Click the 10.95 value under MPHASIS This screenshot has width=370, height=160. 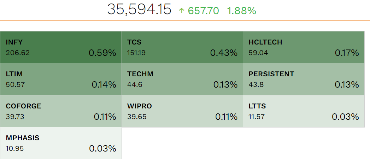coord(15,149)
